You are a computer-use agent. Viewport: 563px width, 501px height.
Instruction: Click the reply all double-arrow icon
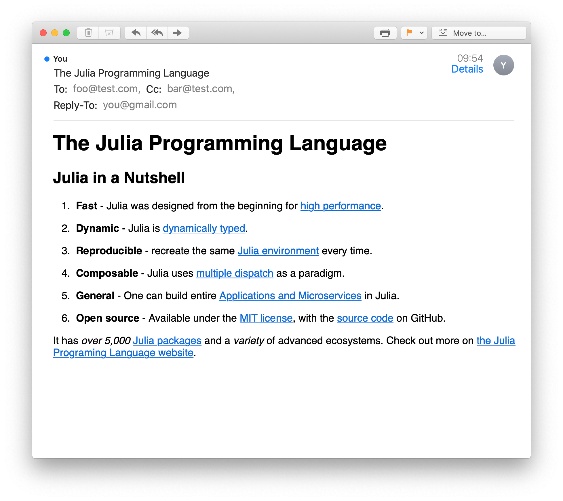[x=157, y=33]
